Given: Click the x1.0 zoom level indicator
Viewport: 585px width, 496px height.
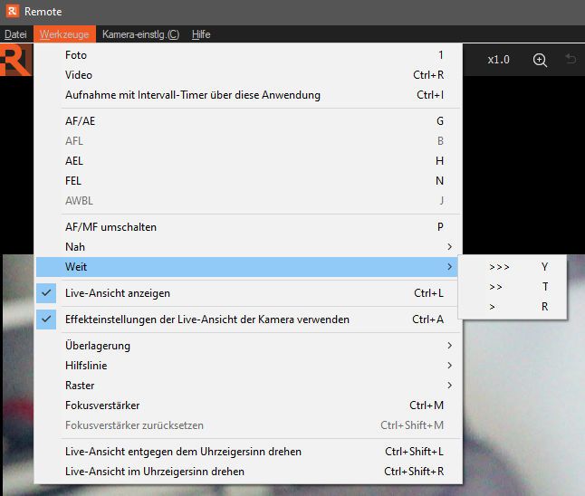Looking at the screenshot, I should click(x=498, y=60).
